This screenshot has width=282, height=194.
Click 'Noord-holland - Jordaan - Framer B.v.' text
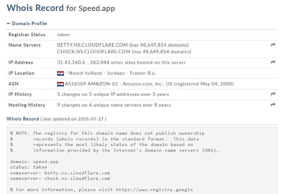(x=112, y=73)
